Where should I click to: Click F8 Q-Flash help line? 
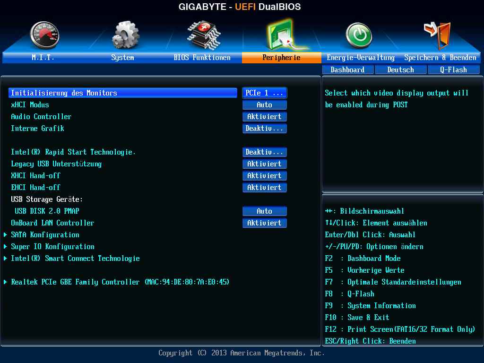point(349,294)
